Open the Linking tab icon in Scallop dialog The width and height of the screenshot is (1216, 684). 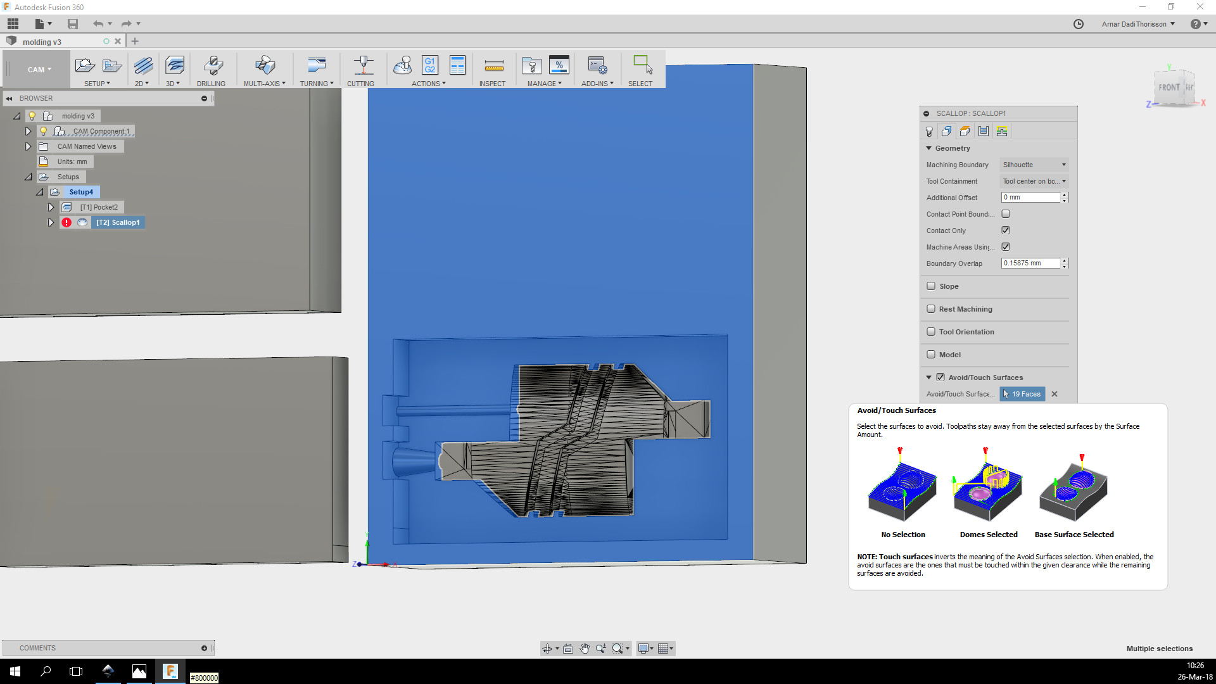point(1001,131)
